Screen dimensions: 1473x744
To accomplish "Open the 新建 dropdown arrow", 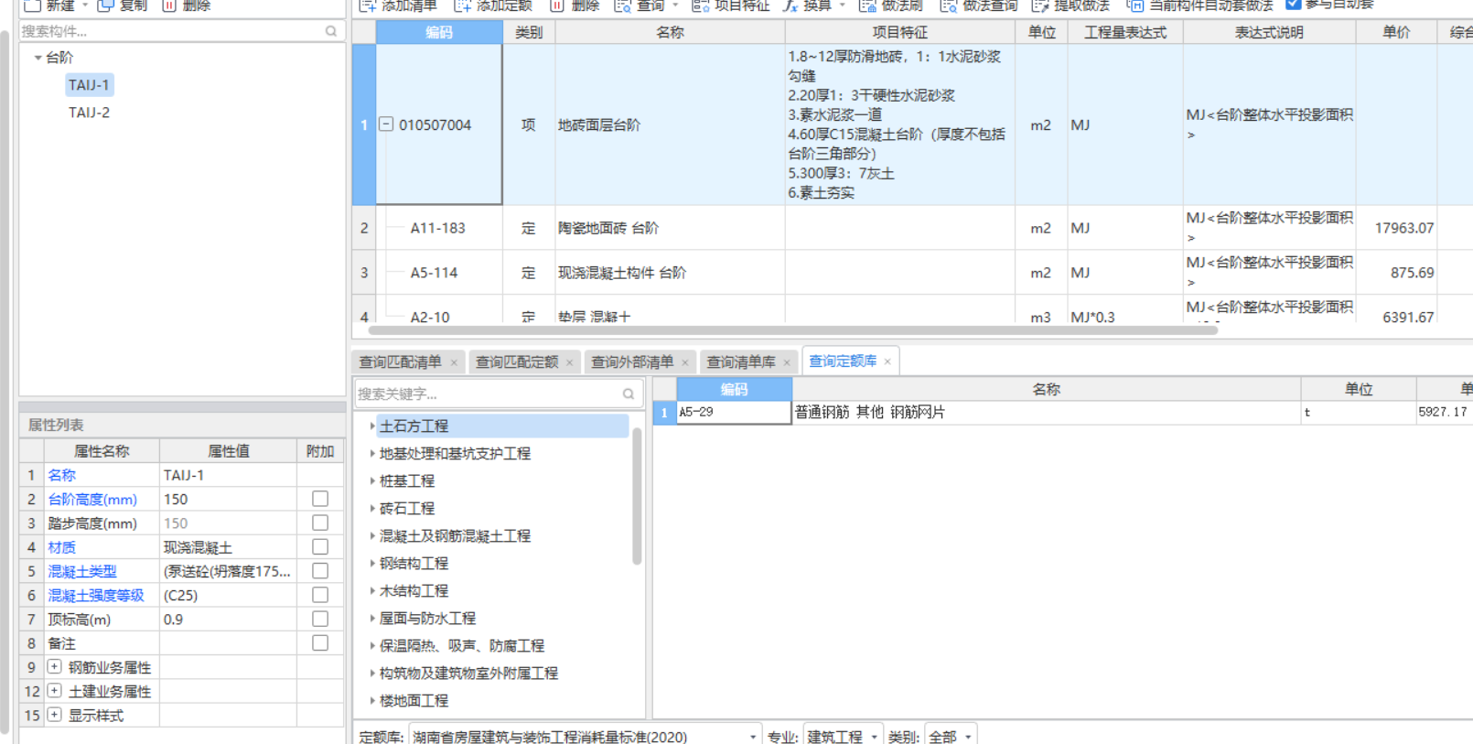I will (85, 5).
